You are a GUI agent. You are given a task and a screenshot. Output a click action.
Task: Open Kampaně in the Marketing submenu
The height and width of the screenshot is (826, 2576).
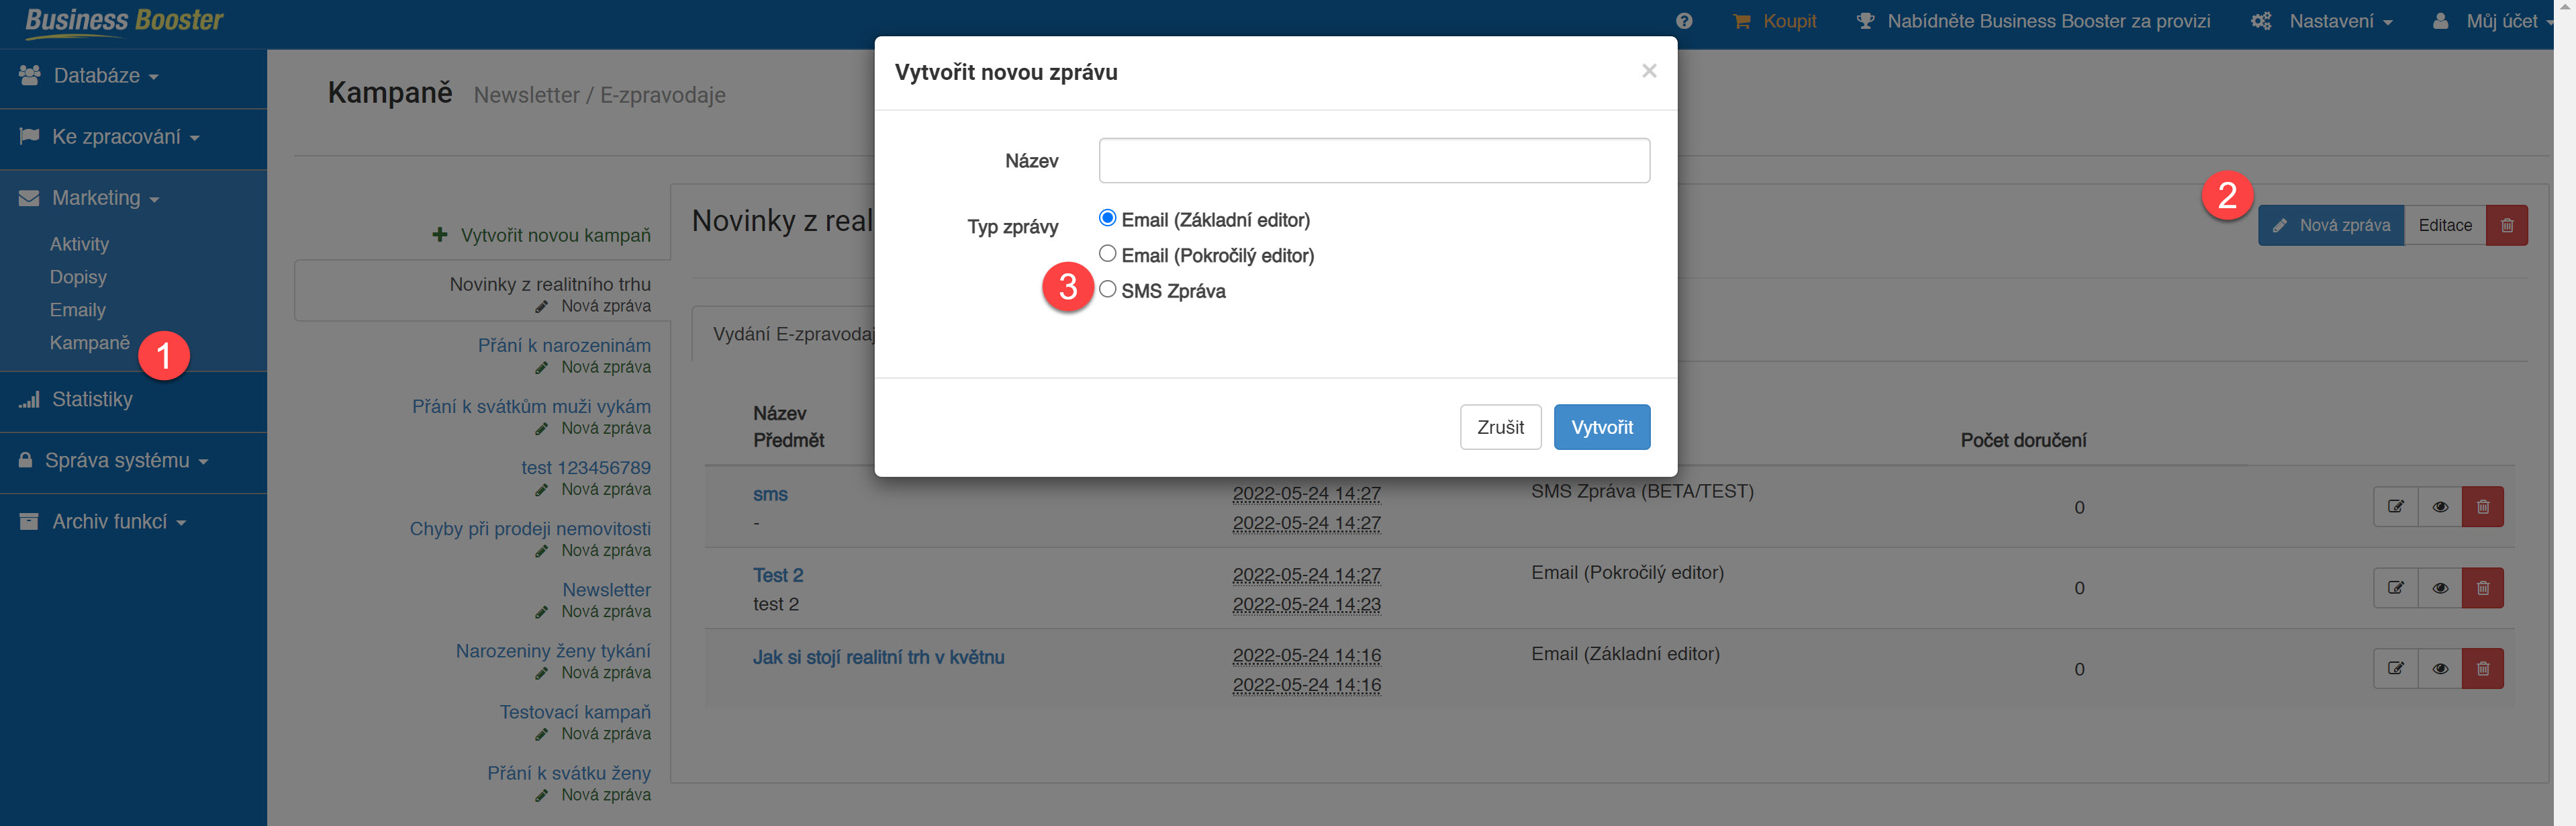click(x=89, y=343)
